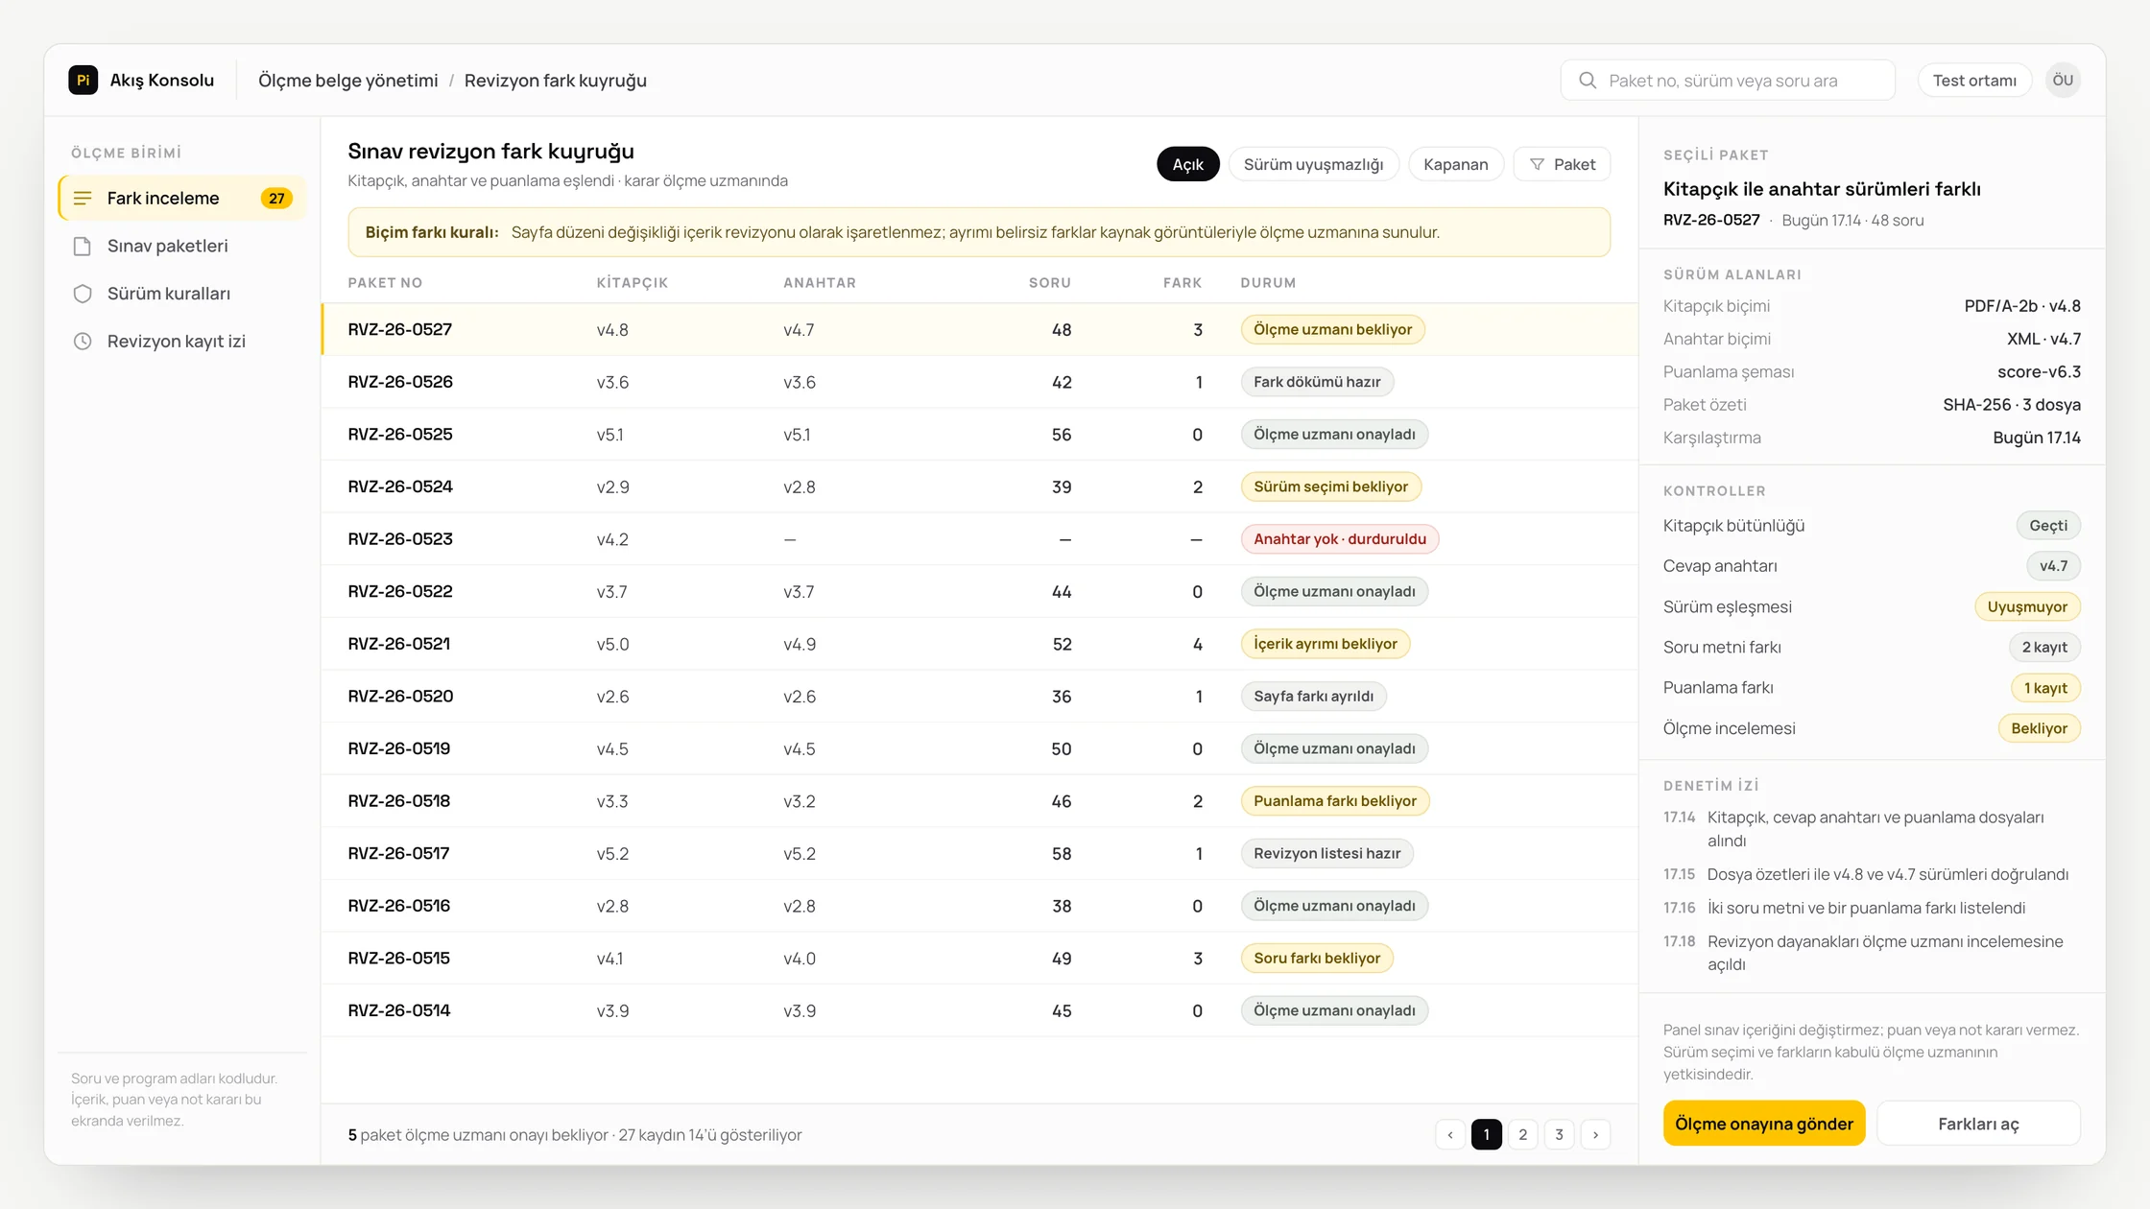This screenshot has height=1209, width=2150.
Task: Select row RVZ-26-0523
Action: 979,539
